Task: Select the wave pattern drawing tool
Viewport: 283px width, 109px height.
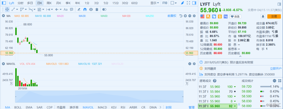Action: [31, 9]
